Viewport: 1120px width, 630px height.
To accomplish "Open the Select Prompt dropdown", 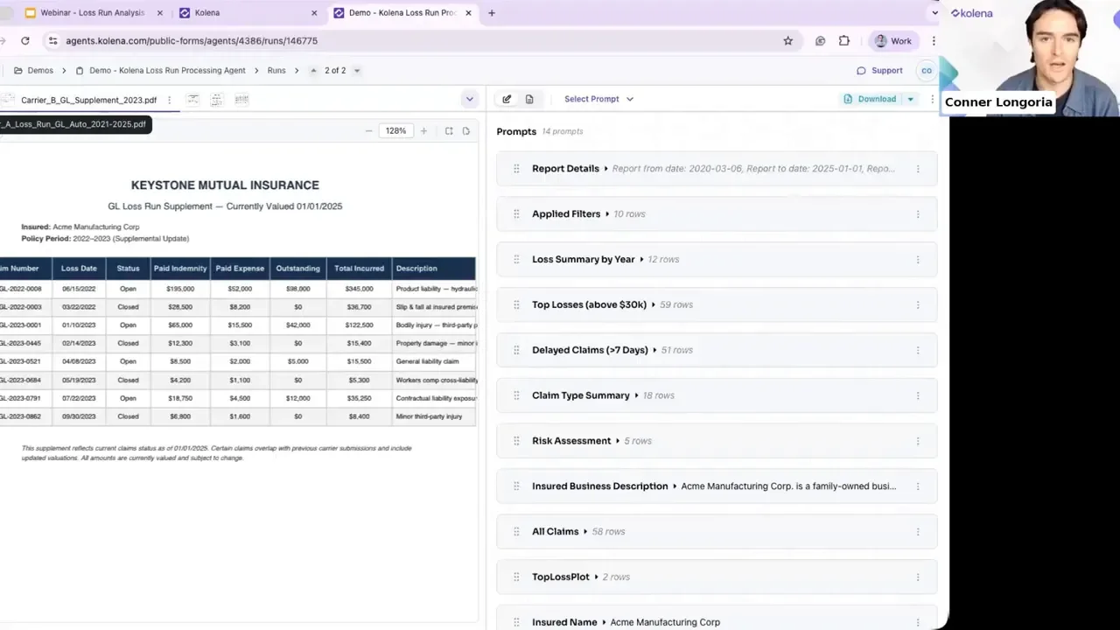I will (598, 99).
